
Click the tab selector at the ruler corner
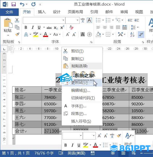point(4,49)
